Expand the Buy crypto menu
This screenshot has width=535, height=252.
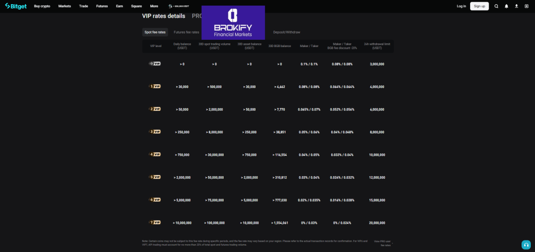(43, 6)
